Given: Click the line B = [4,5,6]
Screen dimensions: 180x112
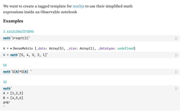Looking at the screenshot, I should click(x=13, y=98).
